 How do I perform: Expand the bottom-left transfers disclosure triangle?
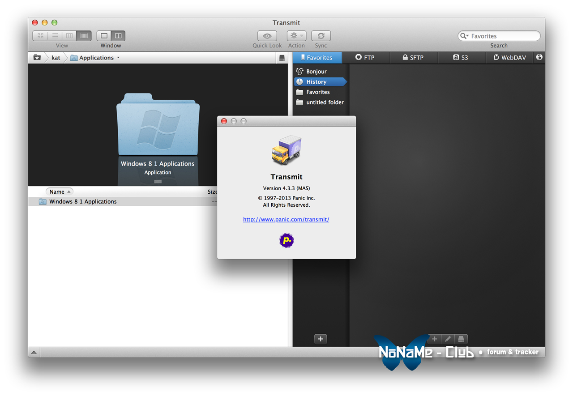(34, 353)
